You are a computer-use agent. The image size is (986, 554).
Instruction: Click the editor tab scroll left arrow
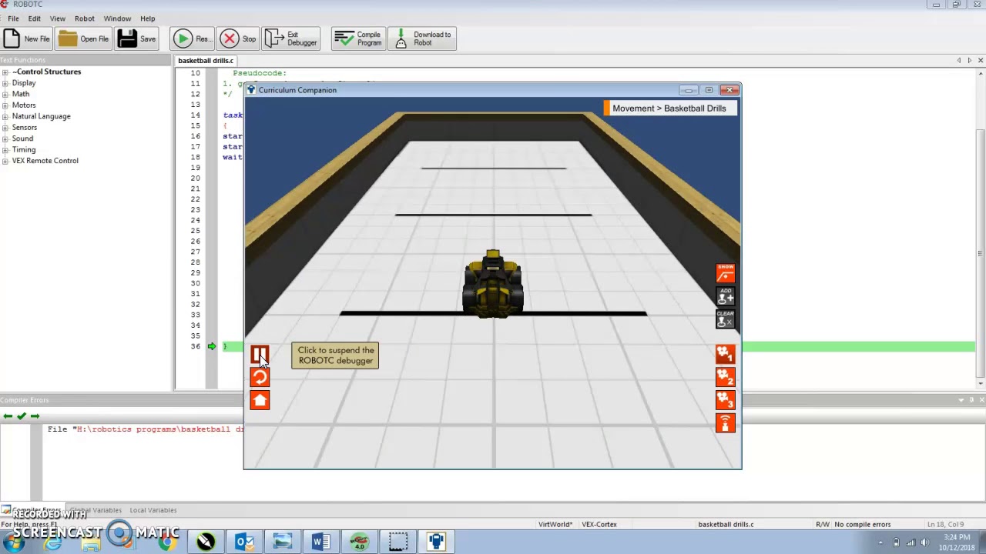pos(959,61)
